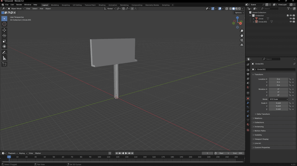Viewport: 297px width, 166px height.
Task: Click the Scale Y value field
Action: tap(278, 106)
